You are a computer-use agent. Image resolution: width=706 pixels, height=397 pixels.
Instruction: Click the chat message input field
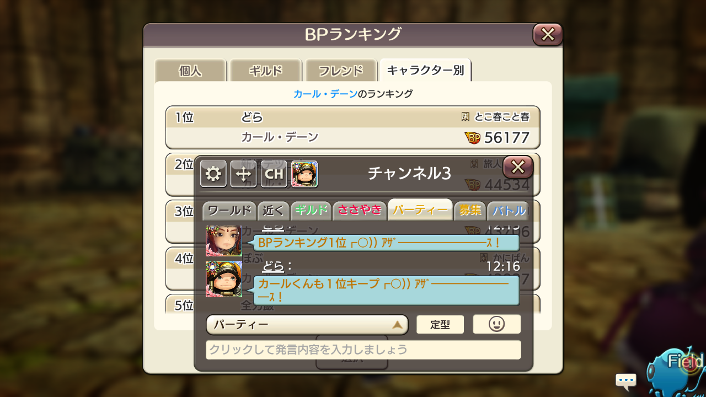tap(363, 350)
